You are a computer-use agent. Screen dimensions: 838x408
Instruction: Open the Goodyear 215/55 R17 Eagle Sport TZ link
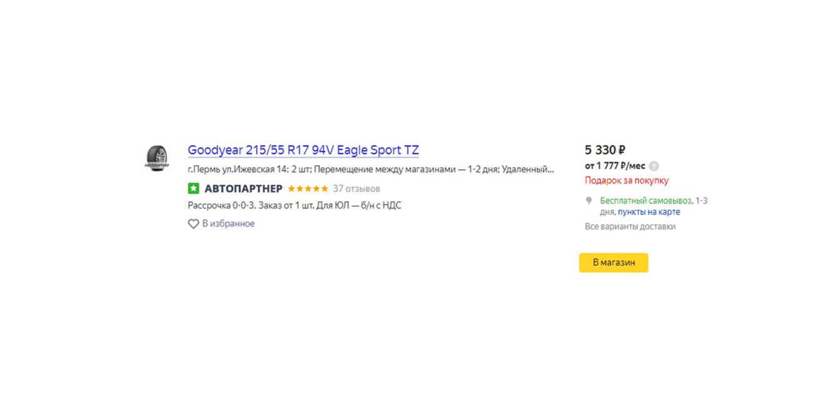click(303, 150)
